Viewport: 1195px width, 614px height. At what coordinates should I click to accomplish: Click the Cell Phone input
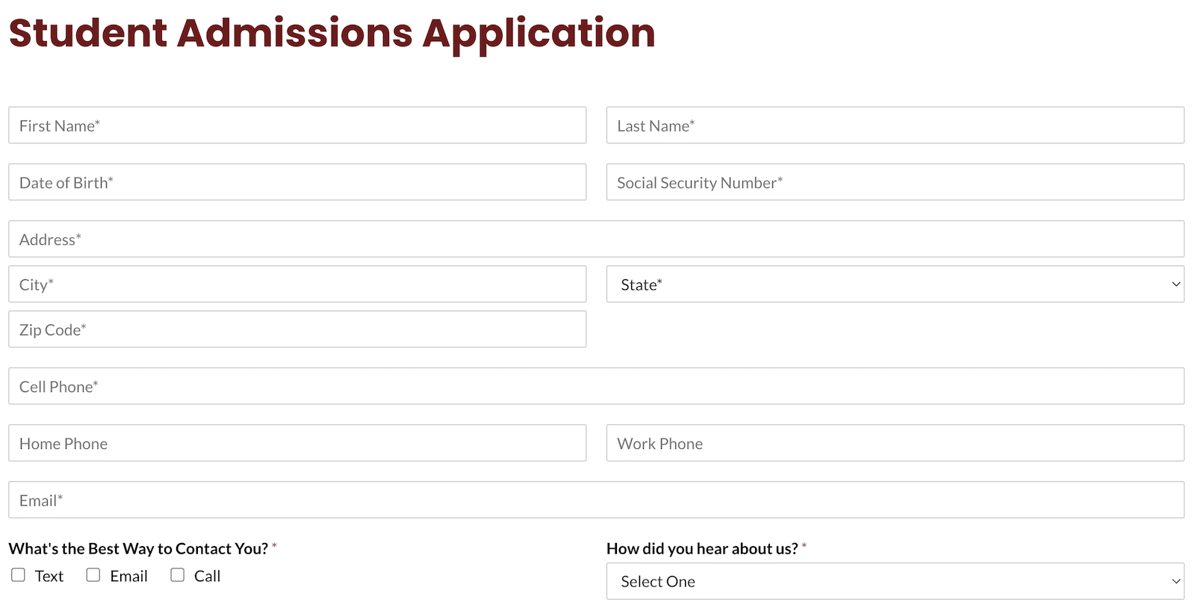596,385
